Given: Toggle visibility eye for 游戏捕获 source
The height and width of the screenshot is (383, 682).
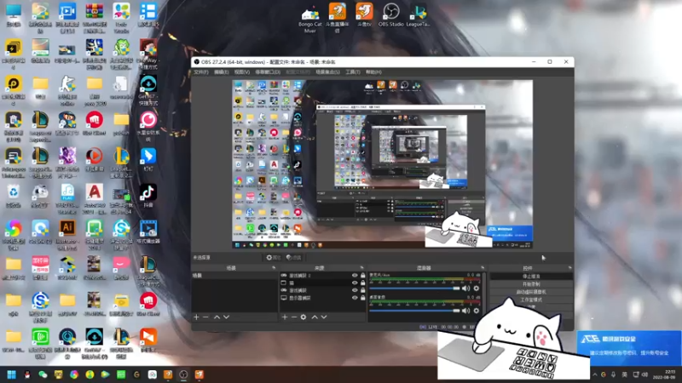Looking at the screenshot, I should (355, 290).
